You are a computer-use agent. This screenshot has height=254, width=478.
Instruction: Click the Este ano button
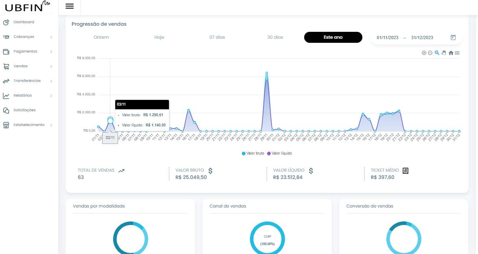click(x=333, y=38)
